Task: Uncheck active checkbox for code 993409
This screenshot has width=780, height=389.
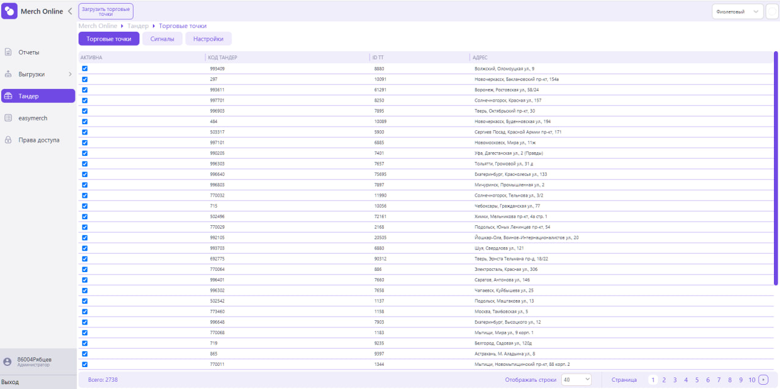Action: click(x=85, y=69)
